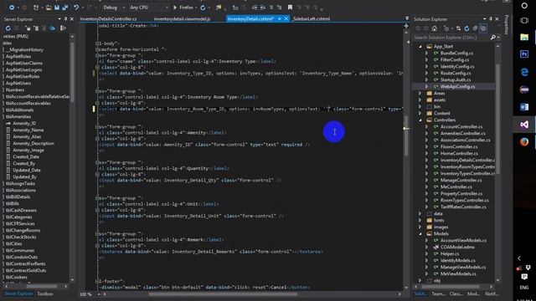
Task: Select RouteConfig.cs in Solution Explorer
Action: [x=456, y=73]
